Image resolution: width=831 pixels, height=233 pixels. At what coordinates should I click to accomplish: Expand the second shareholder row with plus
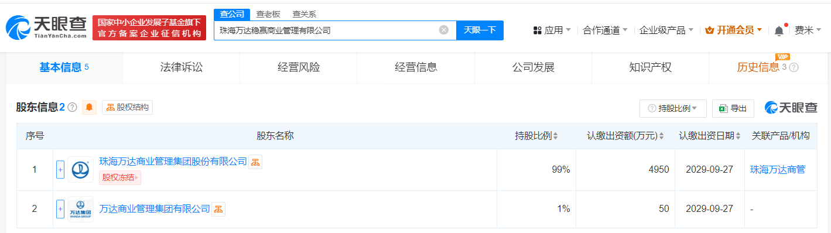[x=60, y=209]
